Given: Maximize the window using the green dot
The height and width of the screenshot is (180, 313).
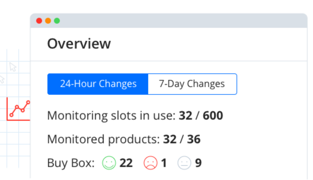Looking at the screenshot, I should coord(57,21).
